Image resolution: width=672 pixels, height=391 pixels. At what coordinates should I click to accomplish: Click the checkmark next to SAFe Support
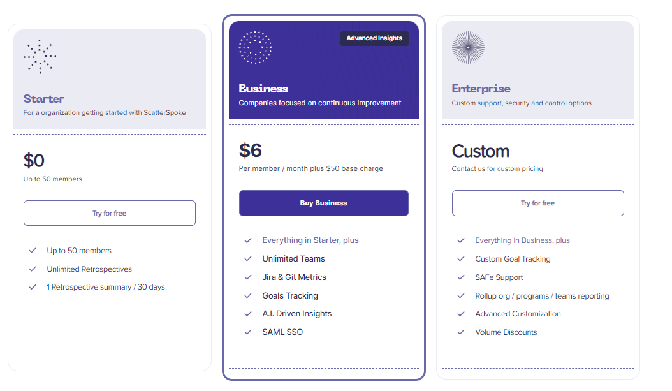coord(461,277)
